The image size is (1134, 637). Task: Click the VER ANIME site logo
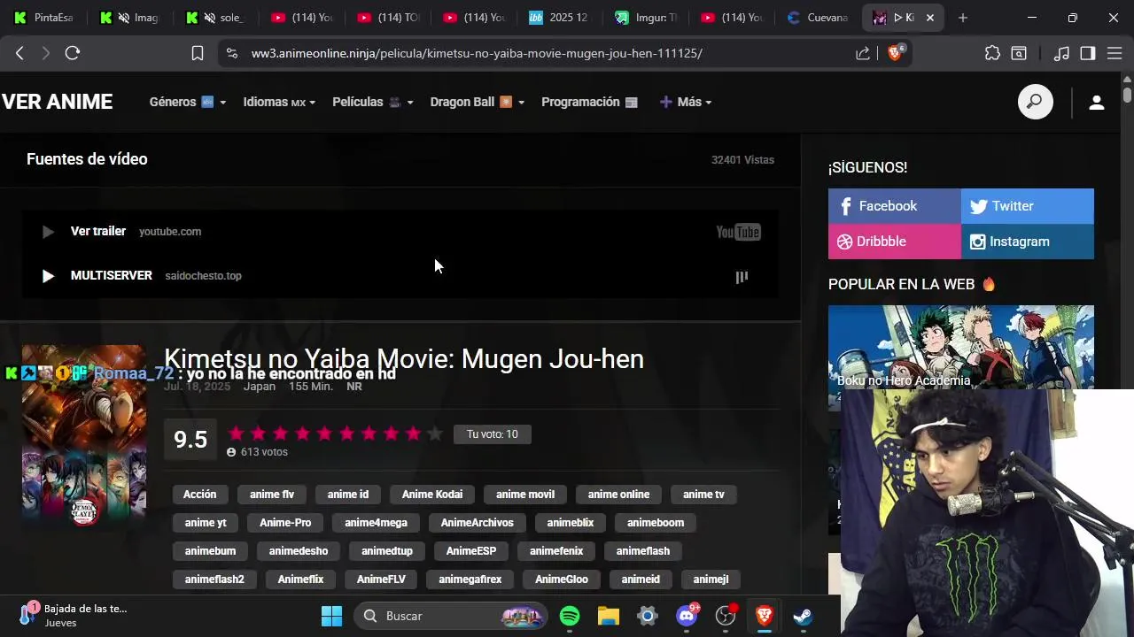[x=57, y=102]
